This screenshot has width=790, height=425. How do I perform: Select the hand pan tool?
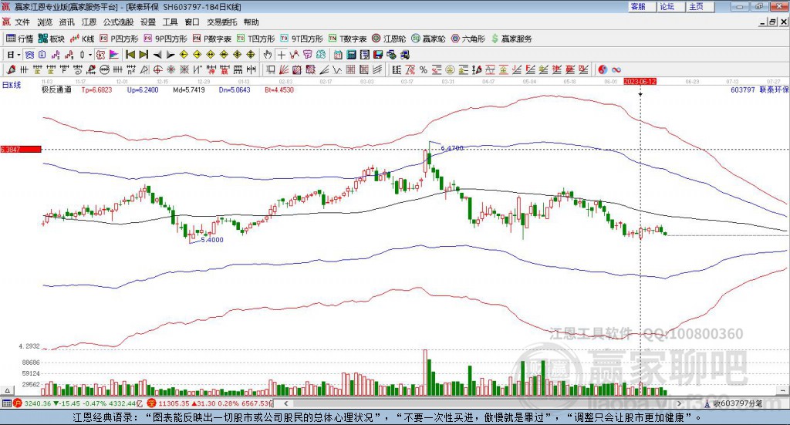coord(268,55)
